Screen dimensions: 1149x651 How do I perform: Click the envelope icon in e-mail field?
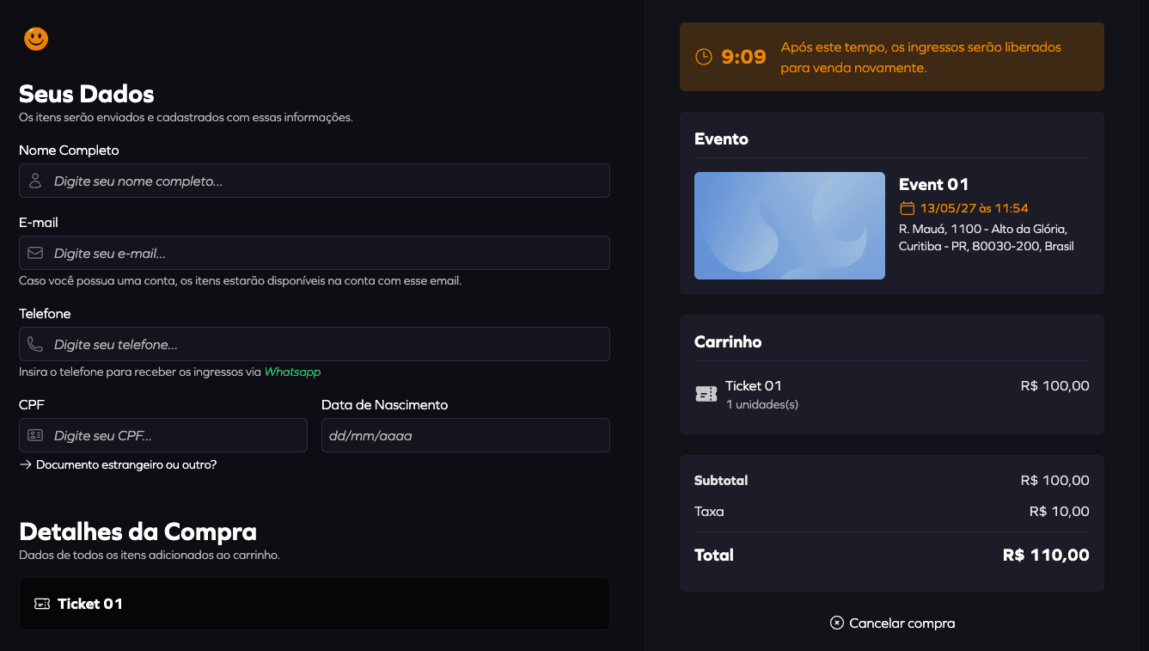[35, 254]
